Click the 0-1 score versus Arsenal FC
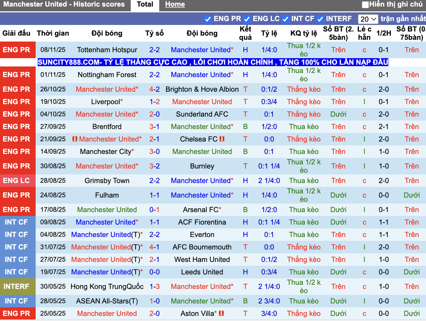This screenshot has width=426, height=321. pos(154,210)
